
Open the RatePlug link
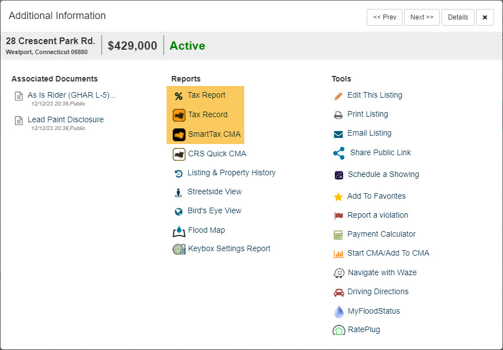(364, 329)
